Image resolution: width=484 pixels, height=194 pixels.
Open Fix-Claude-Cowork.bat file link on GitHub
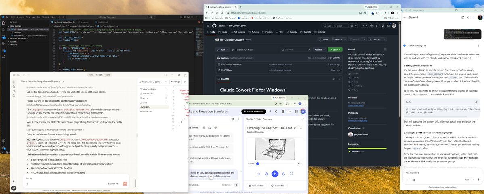point(232,64)
